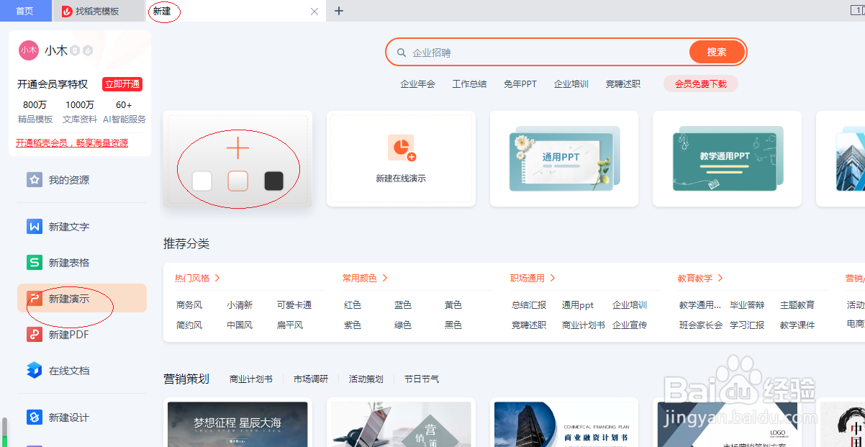Select white background color swatch
The width and height of the screenshot is (865, 447).
click(x=202, y=181)
